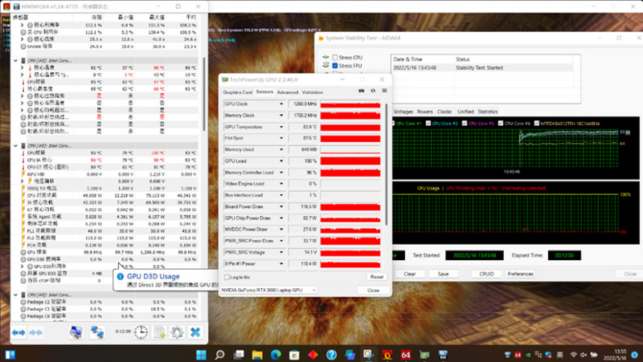Switch to AIDA64 Clocks tab
643x362 pixels.
tap(444, 112)
